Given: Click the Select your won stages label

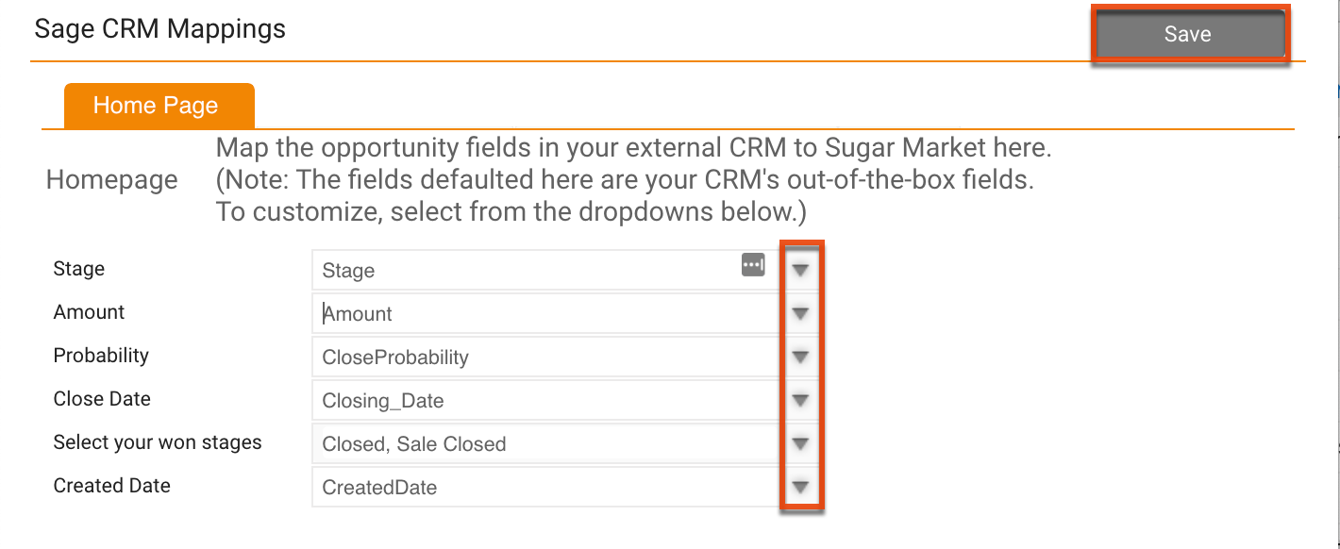Looking at the screenshot, I should [x=158, y=442].
